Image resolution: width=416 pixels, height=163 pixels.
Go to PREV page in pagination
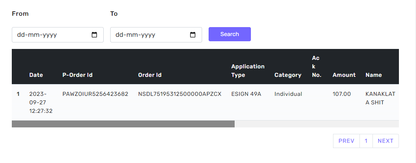tap(346, 141)
